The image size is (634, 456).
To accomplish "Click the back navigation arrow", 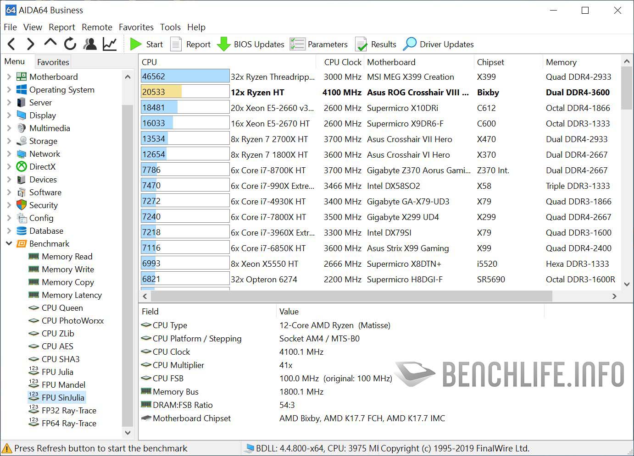I will (11, 44).
